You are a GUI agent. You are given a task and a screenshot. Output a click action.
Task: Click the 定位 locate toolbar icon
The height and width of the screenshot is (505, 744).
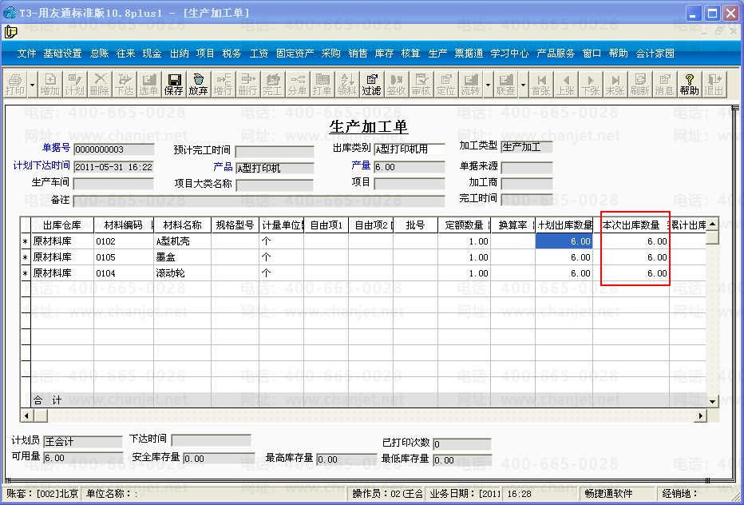[x=445, y=84]
